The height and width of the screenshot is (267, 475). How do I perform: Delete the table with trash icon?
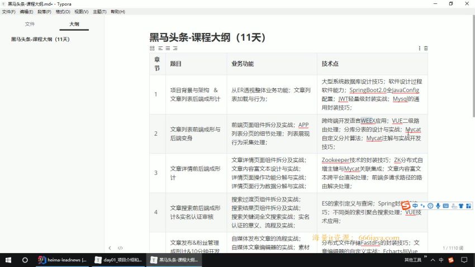tap(426, 48)
